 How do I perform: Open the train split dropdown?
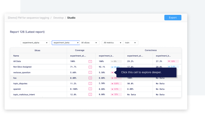click(131, 43)
